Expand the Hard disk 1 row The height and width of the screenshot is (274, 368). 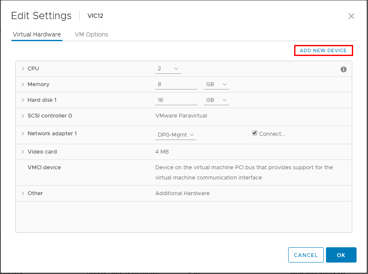[23, 100]
